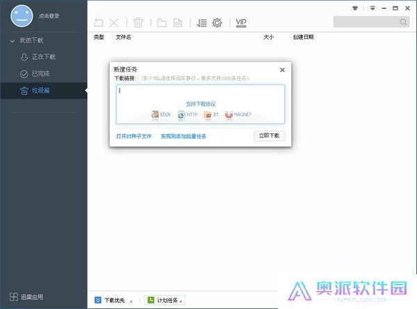
Task: Click the 打开BT种子文件 link
Action: click(x=133, y=136)
